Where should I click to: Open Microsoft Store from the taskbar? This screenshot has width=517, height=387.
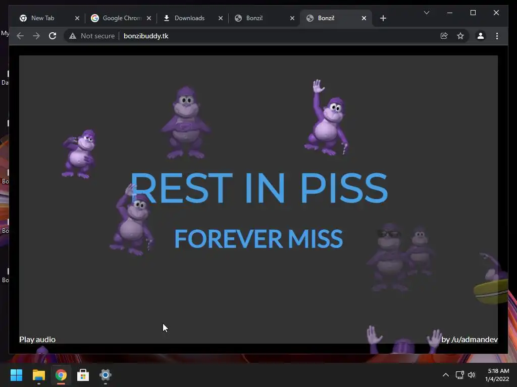click(83, 375)
